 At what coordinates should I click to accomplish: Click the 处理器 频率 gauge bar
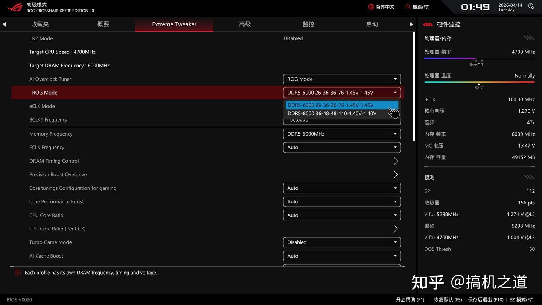click(479, 59)
